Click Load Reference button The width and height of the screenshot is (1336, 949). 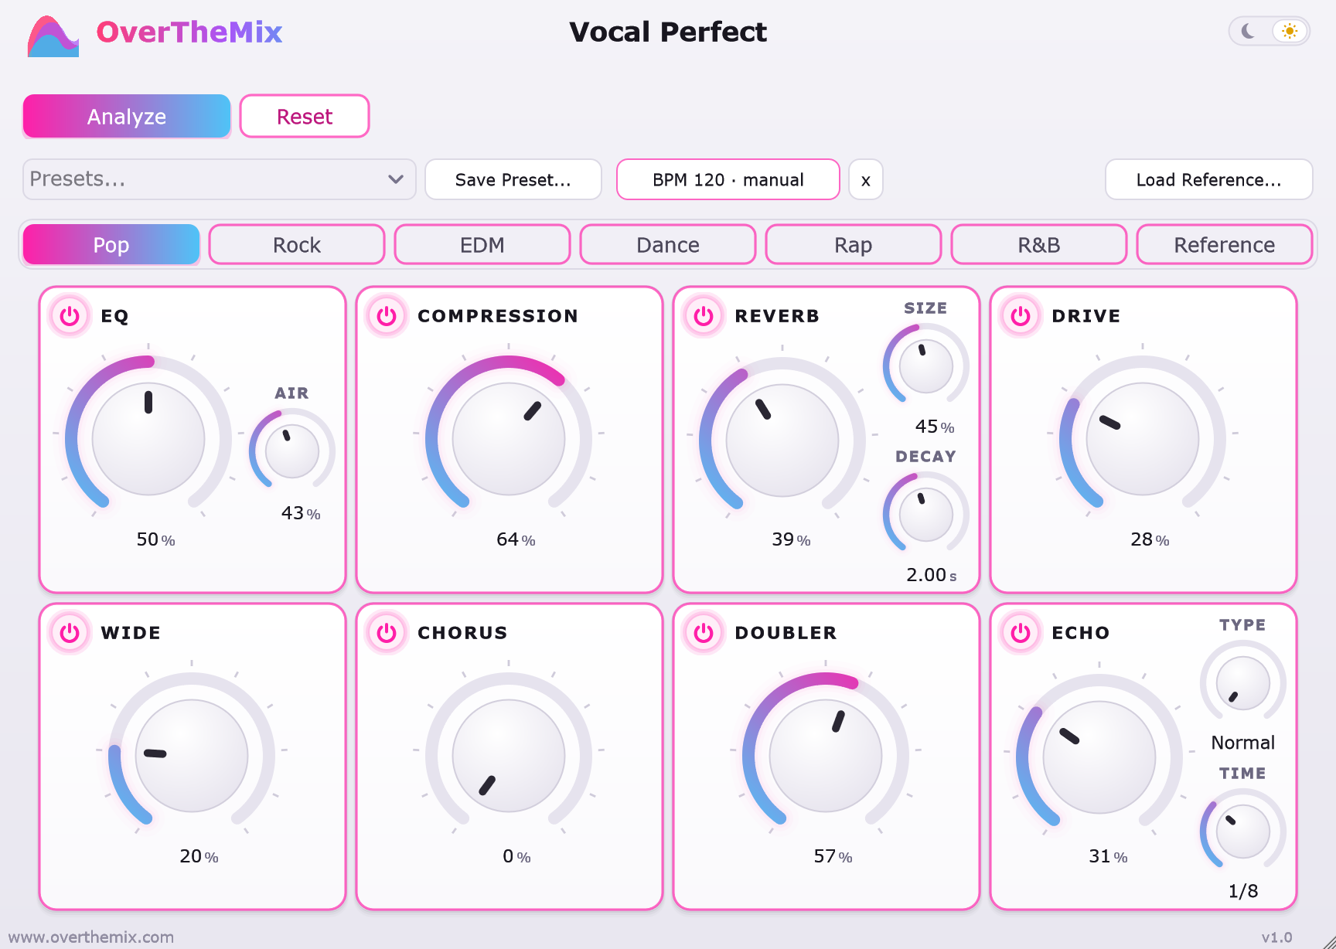[1209, 180]
